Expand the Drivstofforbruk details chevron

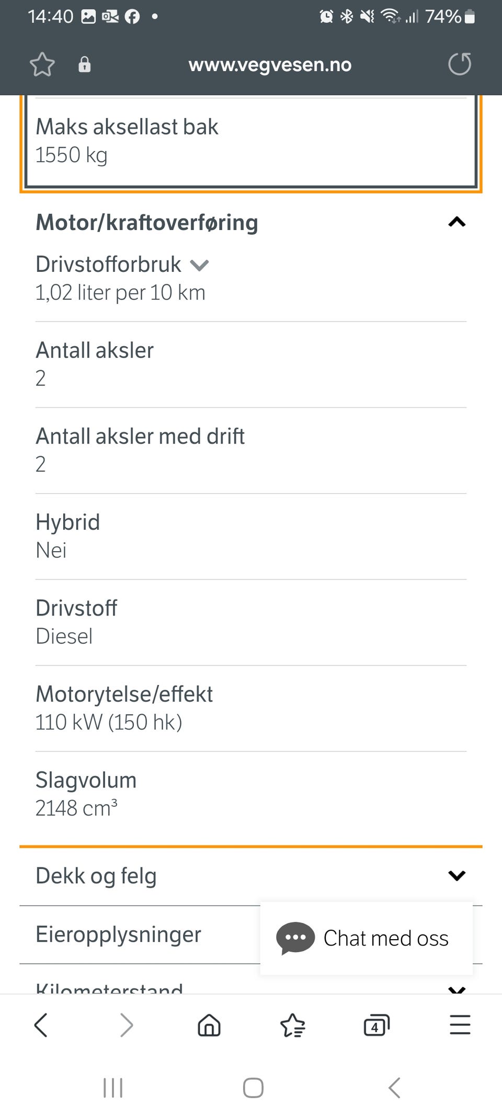199,266
